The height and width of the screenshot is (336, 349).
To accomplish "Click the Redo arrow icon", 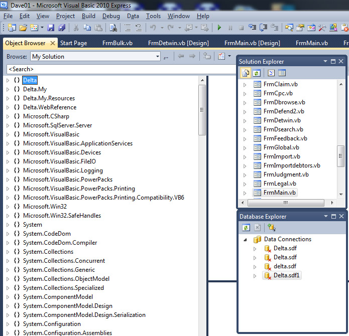I will pos(171,28).
